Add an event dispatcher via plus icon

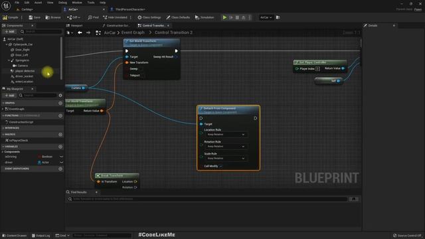(60, 169)
